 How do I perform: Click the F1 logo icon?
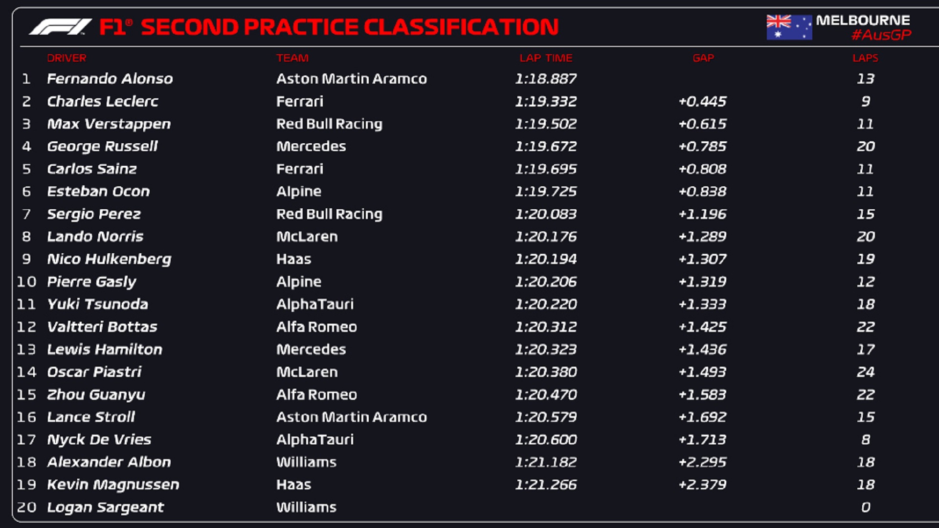60,26
